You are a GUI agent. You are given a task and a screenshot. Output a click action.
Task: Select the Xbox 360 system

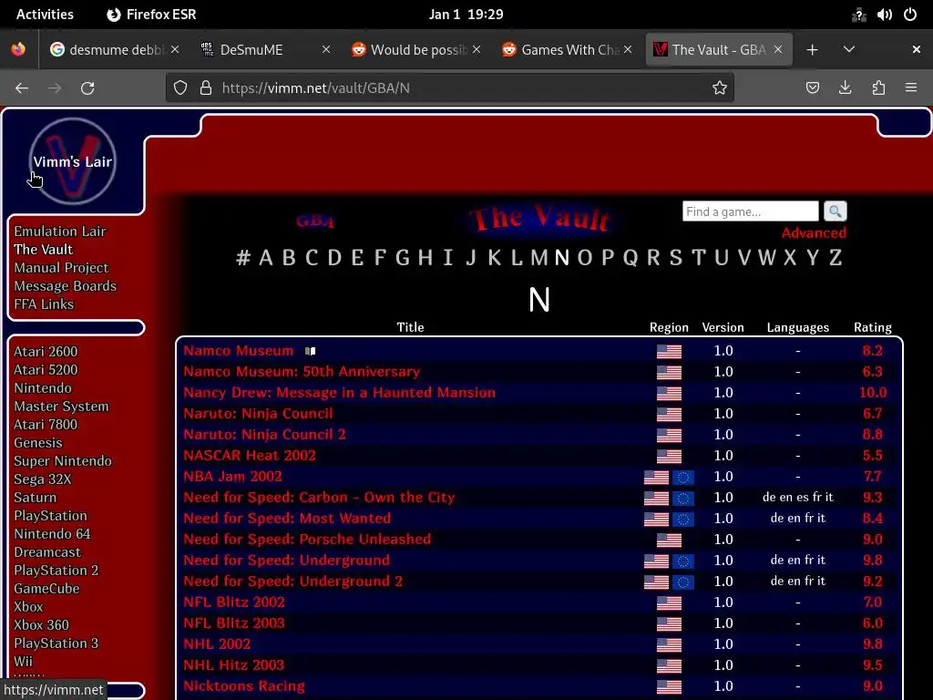click(x=41, y=624)
